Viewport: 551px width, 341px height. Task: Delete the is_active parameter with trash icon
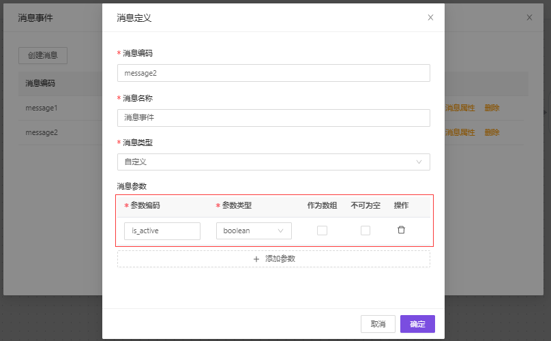pos(401,231)
